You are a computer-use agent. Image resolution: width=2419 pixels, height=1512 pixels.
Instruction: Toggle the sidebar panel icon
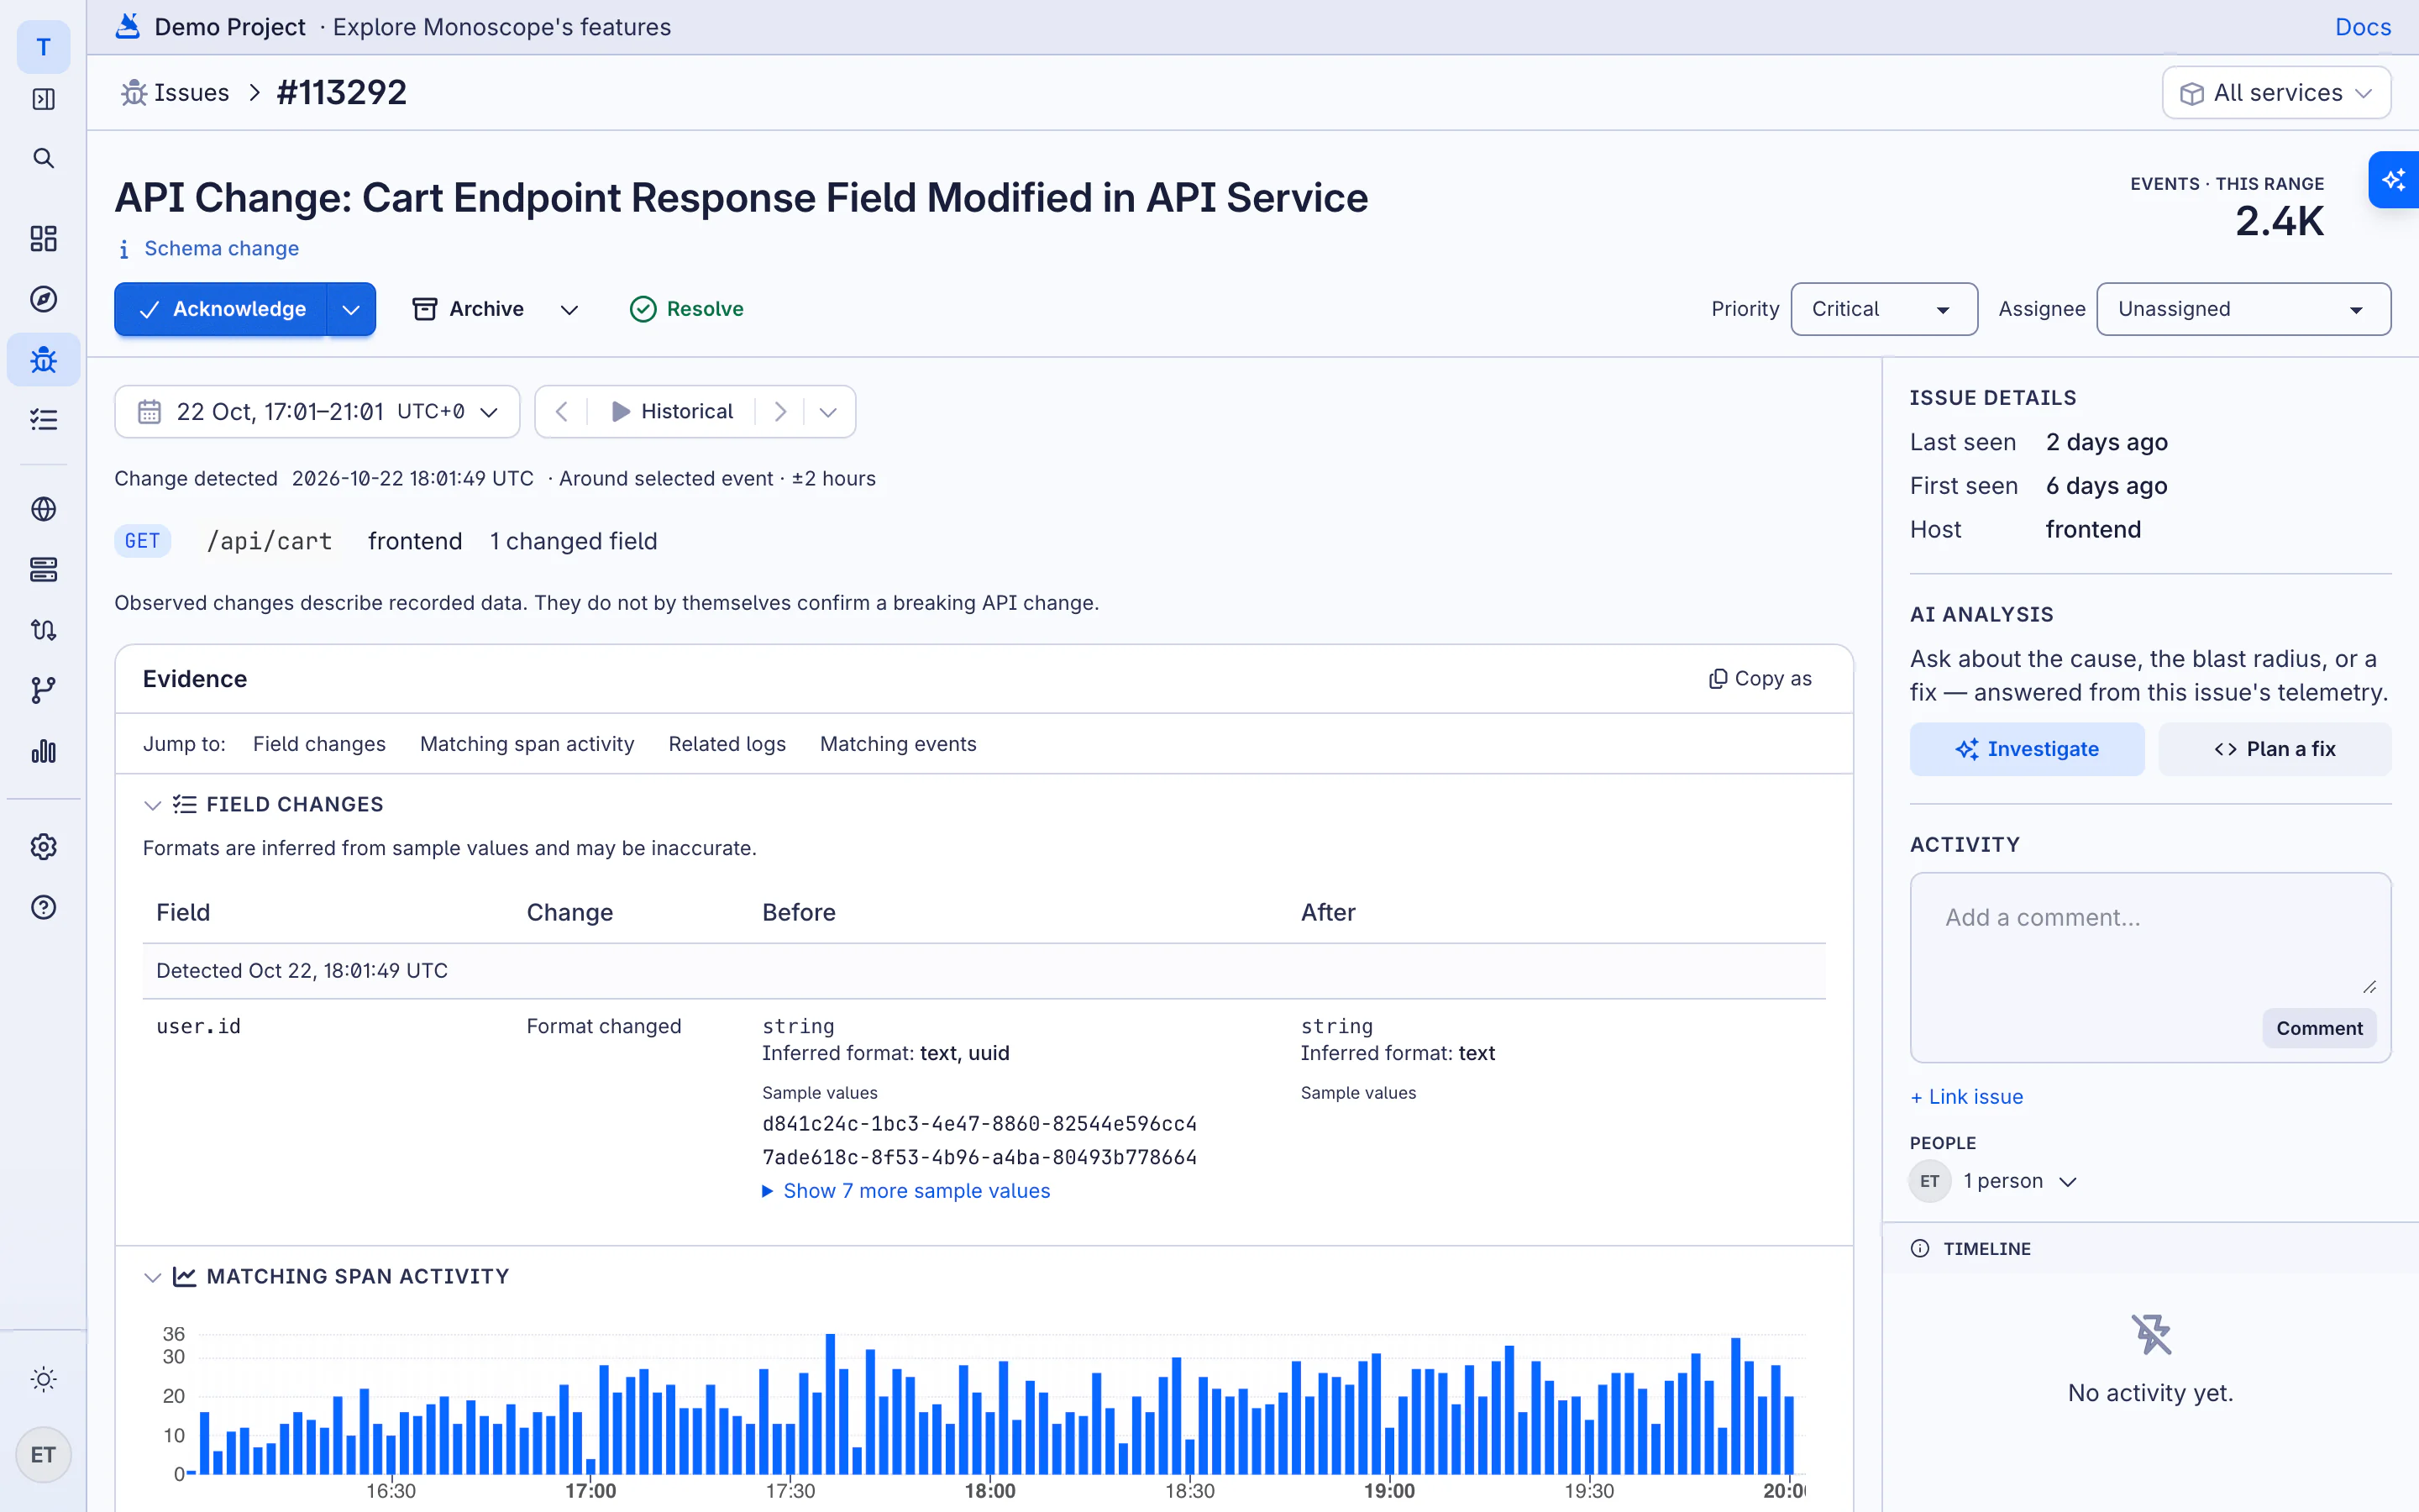(x=43, y=99)
